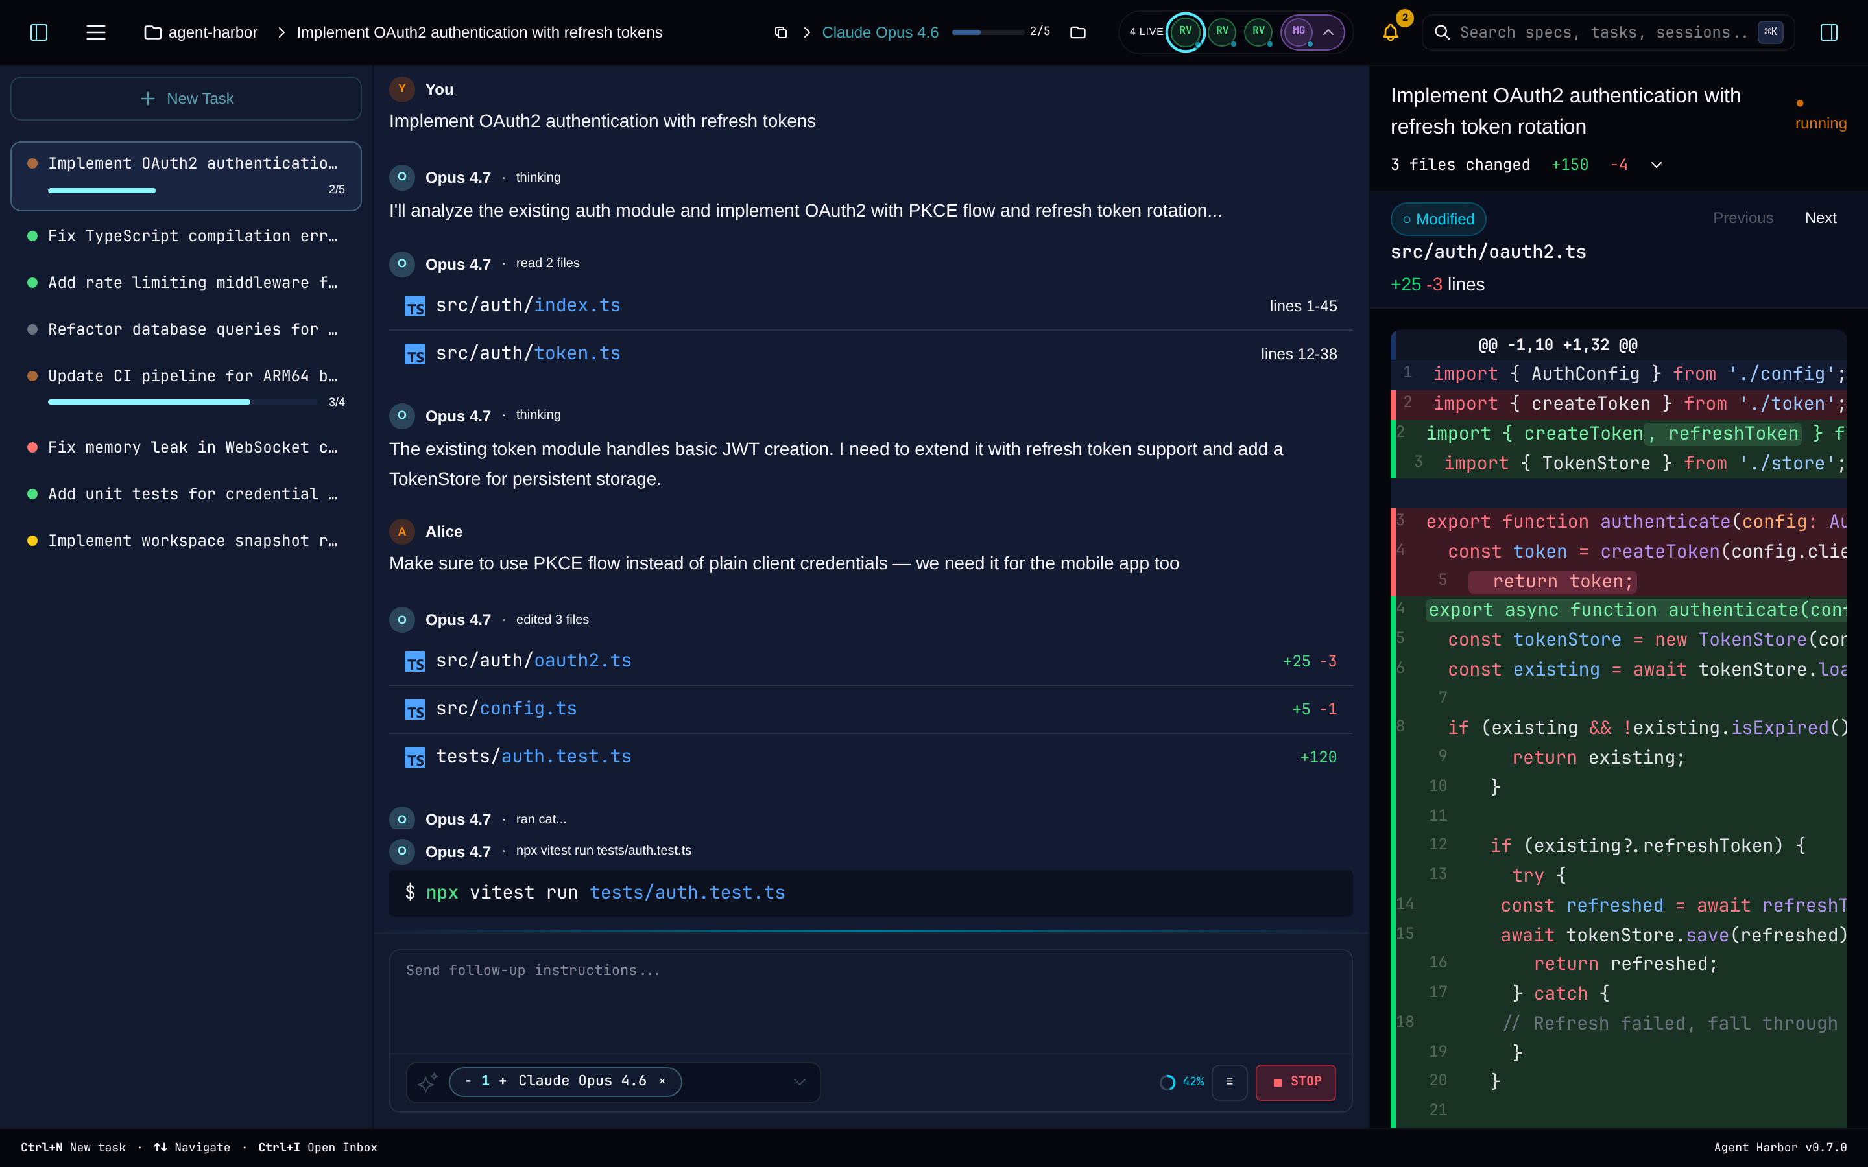Click the header 2/5 progress bar
This screenshot has width=1868, height=1167.
pos(987,32)
